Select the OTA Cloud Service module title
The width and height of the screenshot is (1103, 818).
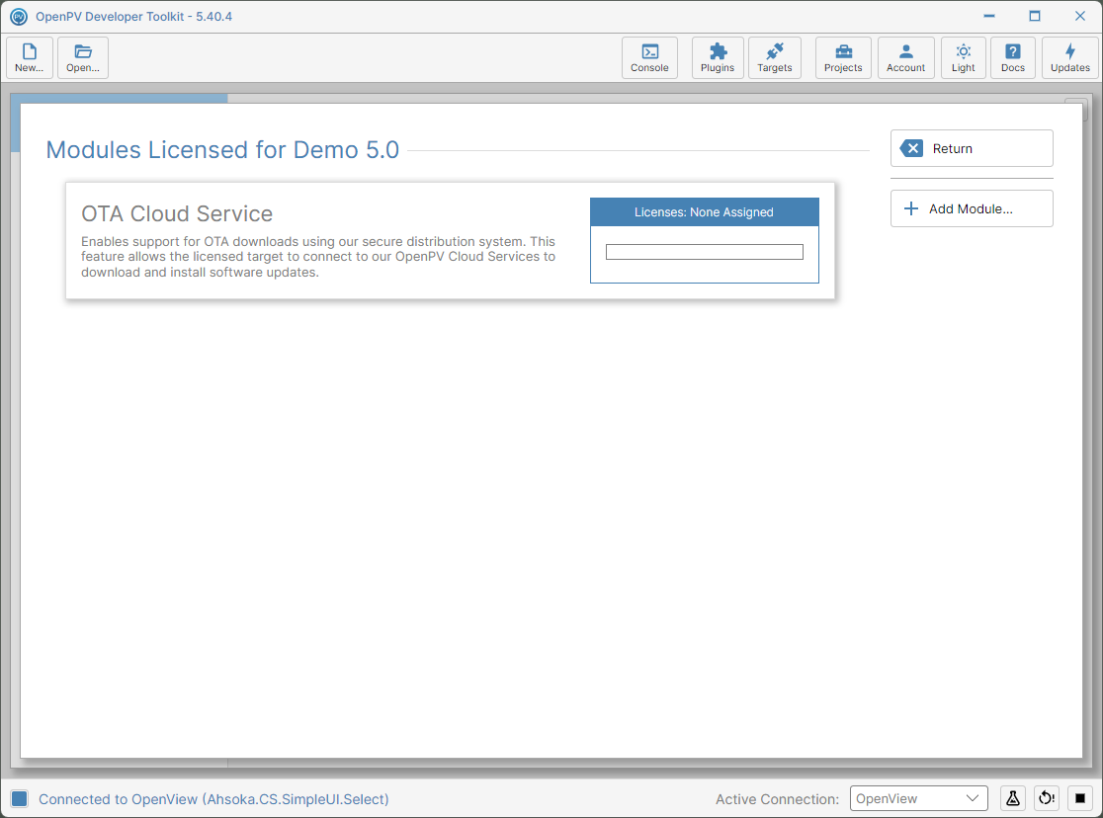(177, 213)
